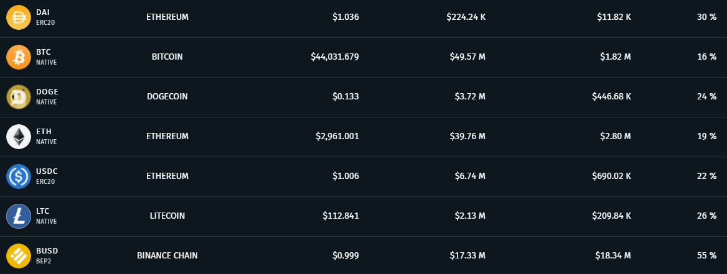
Task: Click the LTC ticker label
Action: (x=43, y=211)
